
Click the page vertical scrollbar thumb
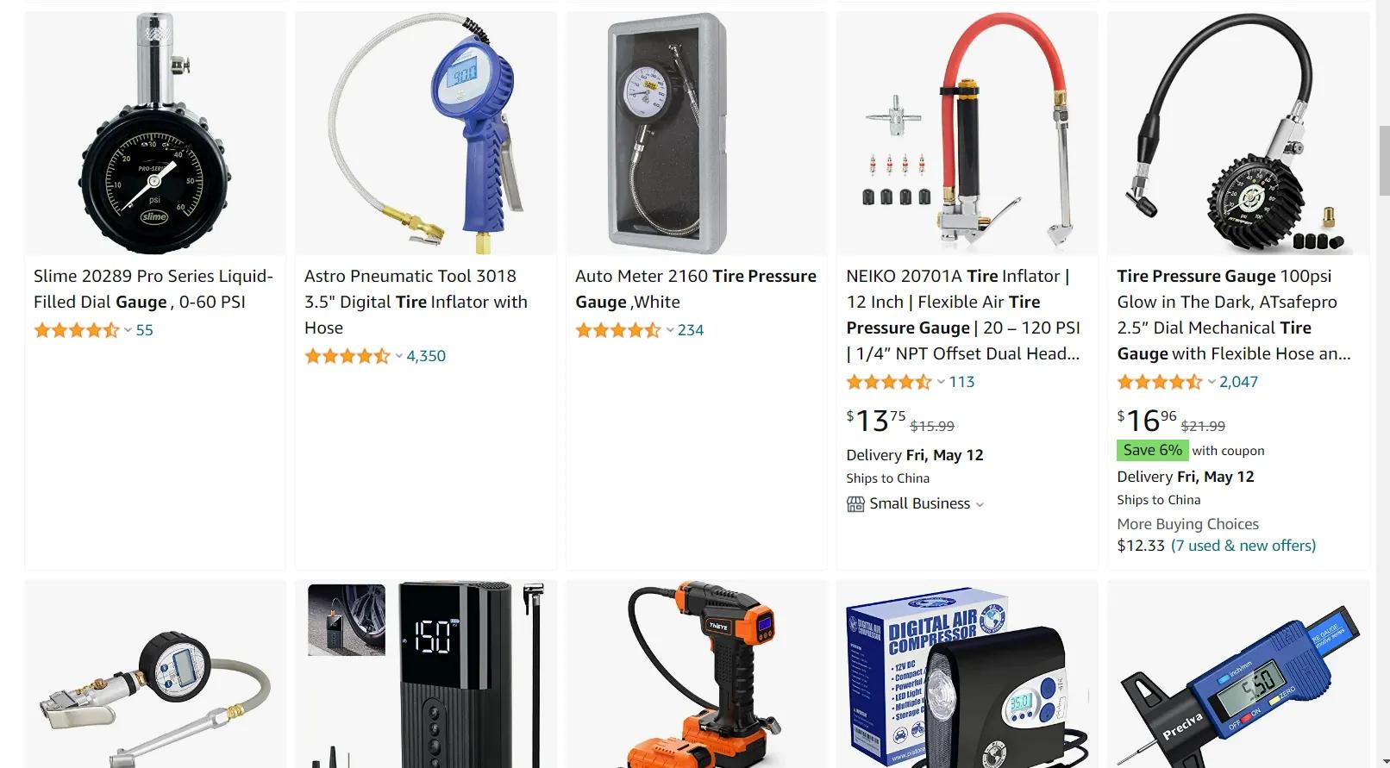[x=1384, y=160]
